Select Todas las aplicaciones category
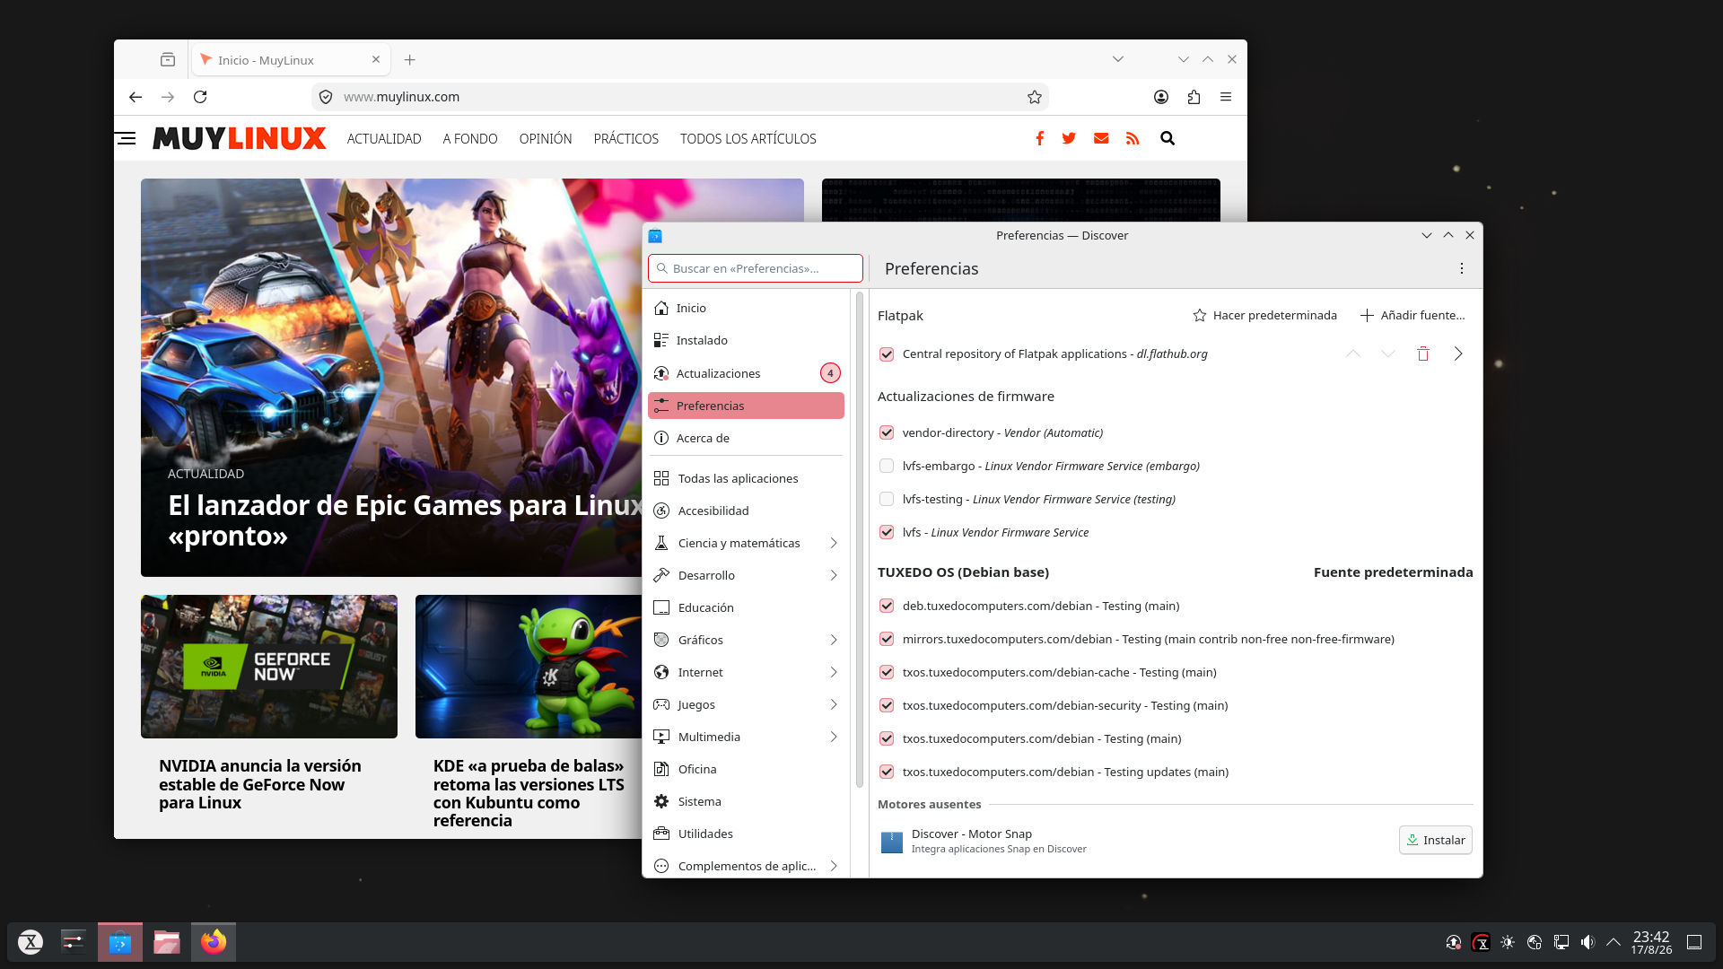The height and width of the screenshot is (969, 1723). (746, 478)
